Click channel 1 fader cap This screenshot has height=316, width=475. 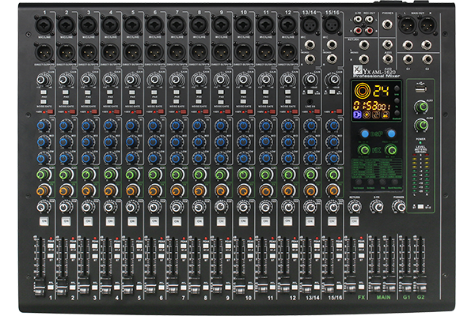coord(40,287)
